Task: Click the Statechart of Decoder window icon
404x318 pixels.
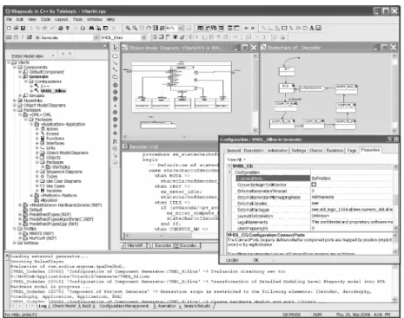Action: click(263, 48)
